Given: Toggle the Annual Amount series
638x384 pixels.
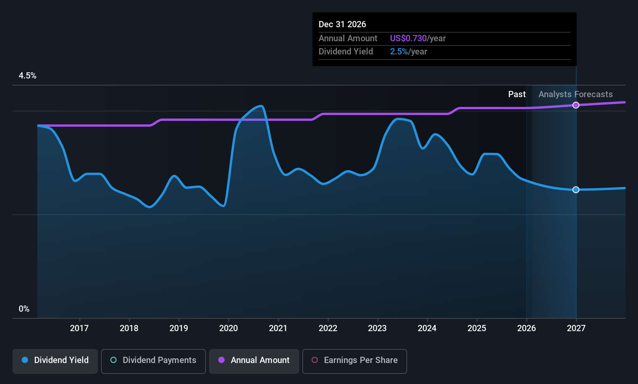Looking at the screenshot, I should click(x=254, y=361).
